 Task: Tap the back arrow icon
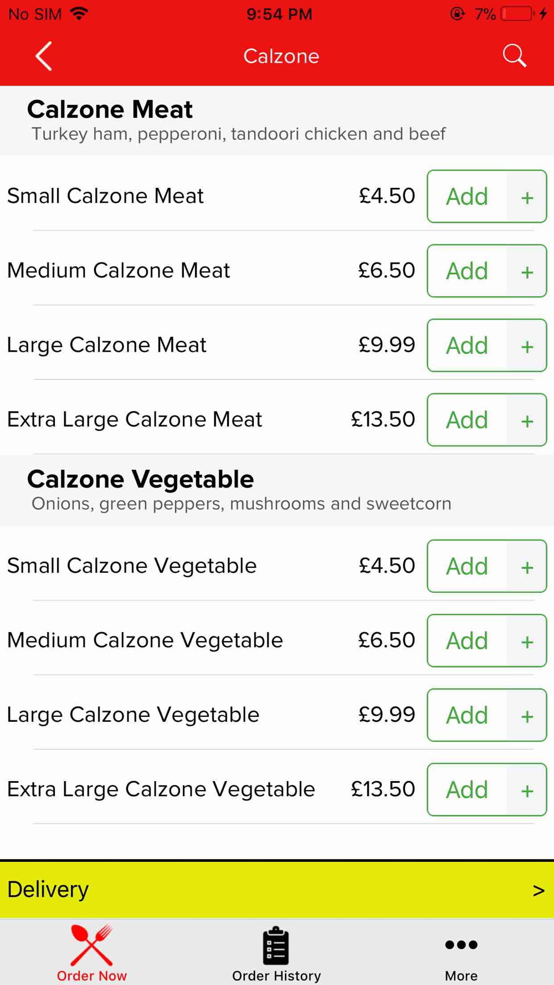pyautogui.click(x=44, y=56)
